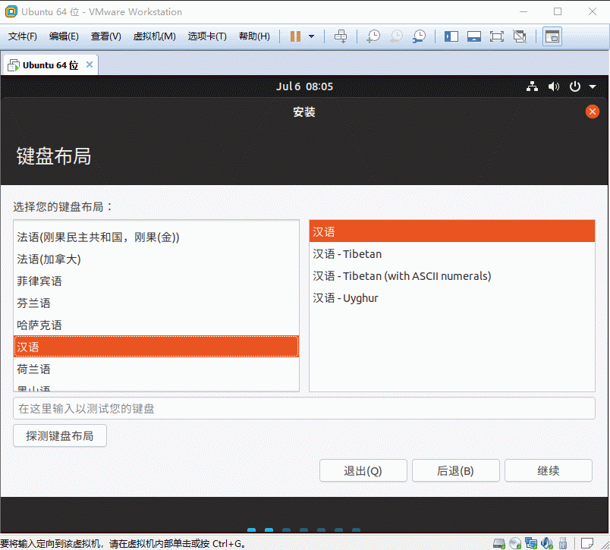The image size is (610, 550).
Task: Open the 虚拟机(M) menu
Action: point(154,36)
